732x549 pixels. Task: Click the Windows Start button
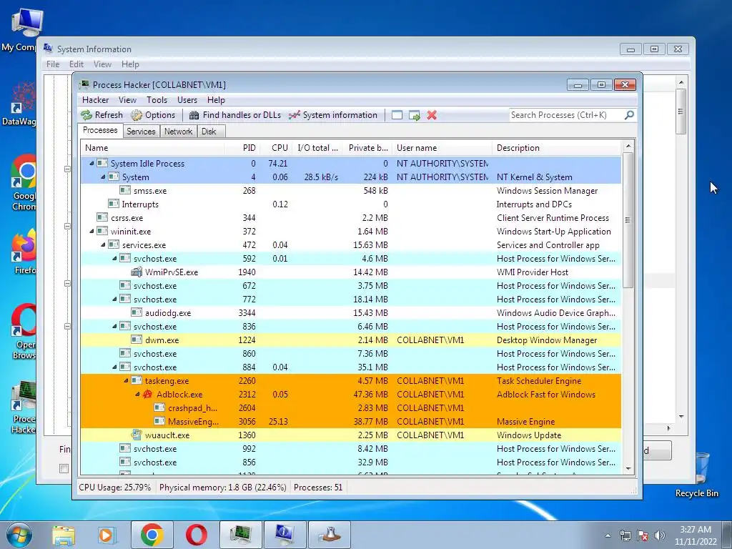coord(19,535)
